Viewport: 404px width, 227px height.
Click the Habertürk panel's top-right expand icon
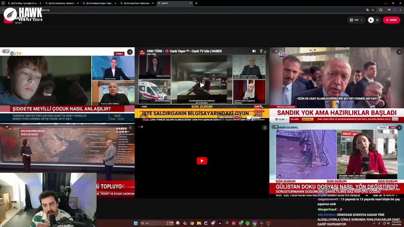click(x=130, y=128)
